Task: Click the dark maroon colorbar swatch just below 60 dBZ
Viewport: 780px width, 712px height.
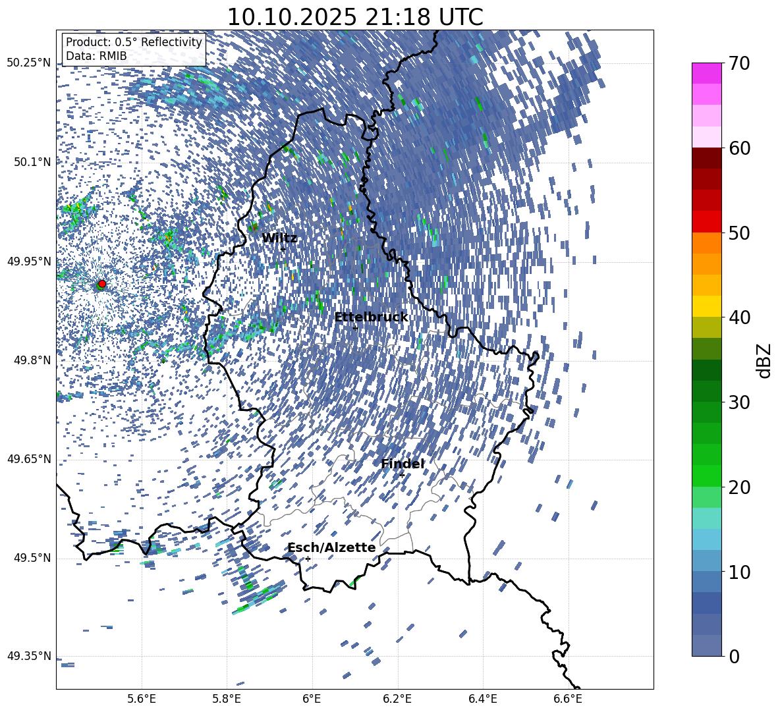Action: click(x=706, y=158)
